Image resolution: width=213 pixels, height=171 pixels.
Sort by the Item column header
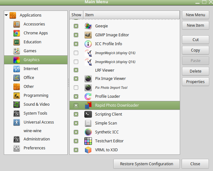(x=131, y=15)
